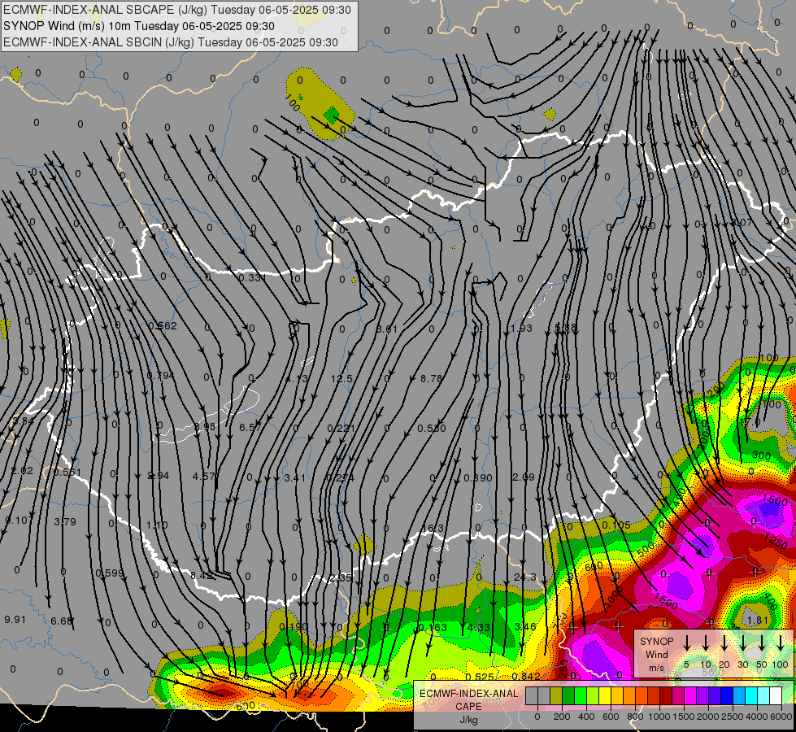The height and width of the screenshot is (732, 796).
Task: Click the '0.390' value on the map
Action: (478, 478)
